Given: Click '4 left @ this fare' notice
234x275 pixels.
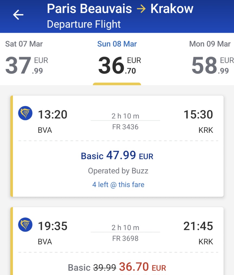Looking at the screenshot, I should point(118,185).
